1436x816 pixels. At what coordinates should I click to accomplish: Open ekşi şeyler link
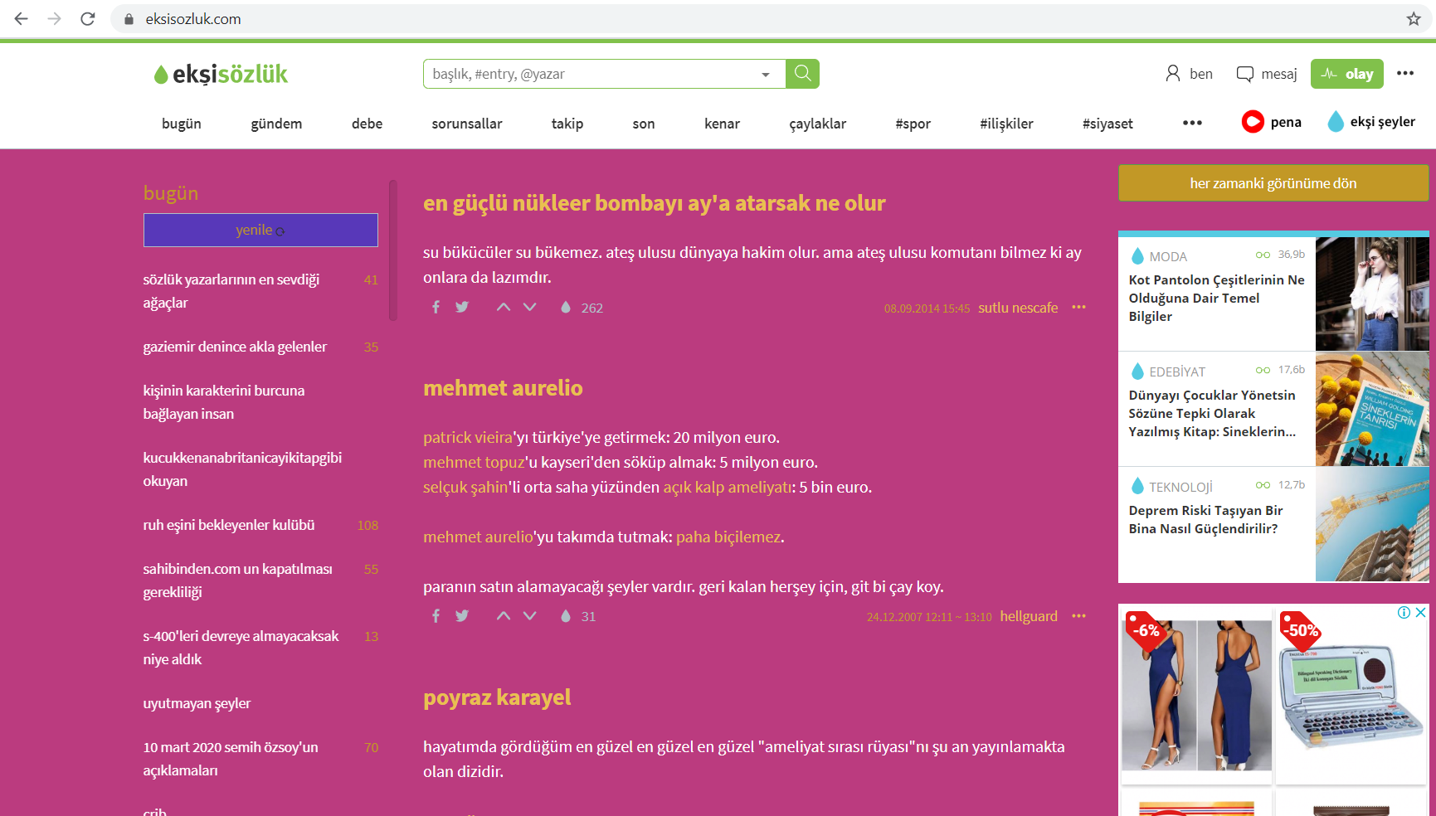click(1371, 122)
